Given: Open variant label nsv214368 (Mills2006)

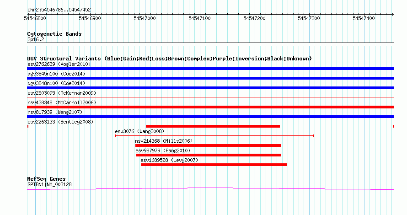Looking at the screenshot, I should point(164,141).
